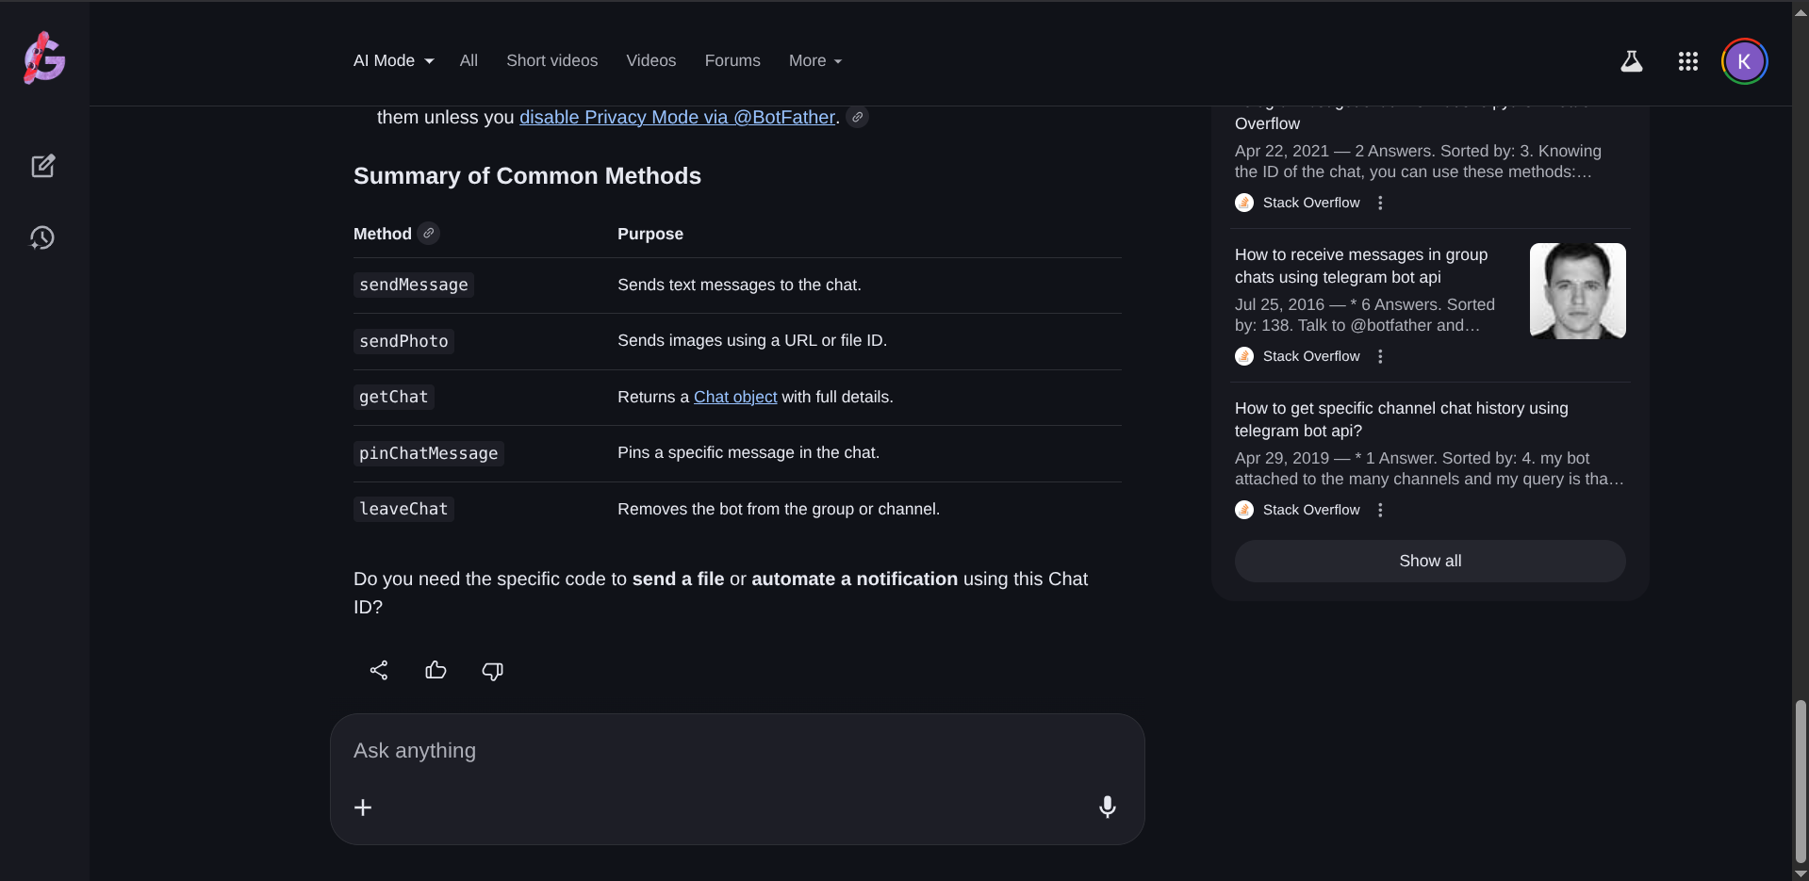Click Stack Overflow favicon under channel history result
This screenshot has width=1809, height=881.
click(x=1244, y=510)
